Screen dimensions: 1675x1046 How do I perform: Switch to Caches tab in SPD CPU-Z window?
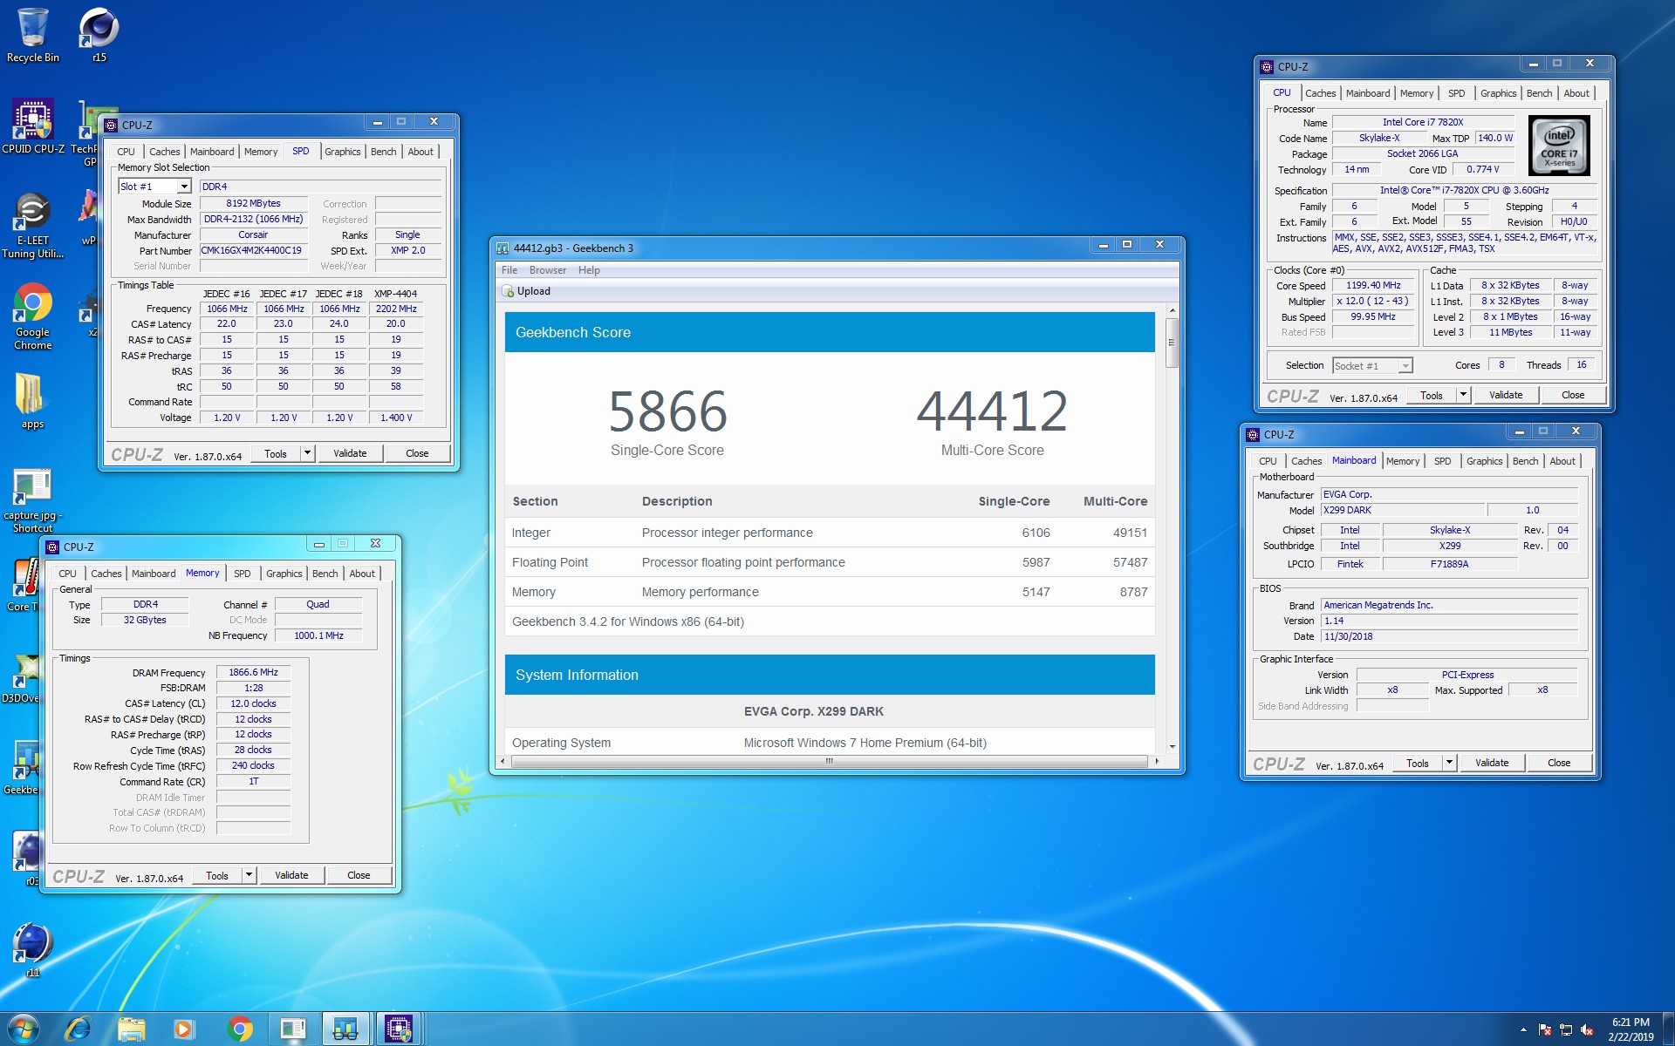click(164, 152)
